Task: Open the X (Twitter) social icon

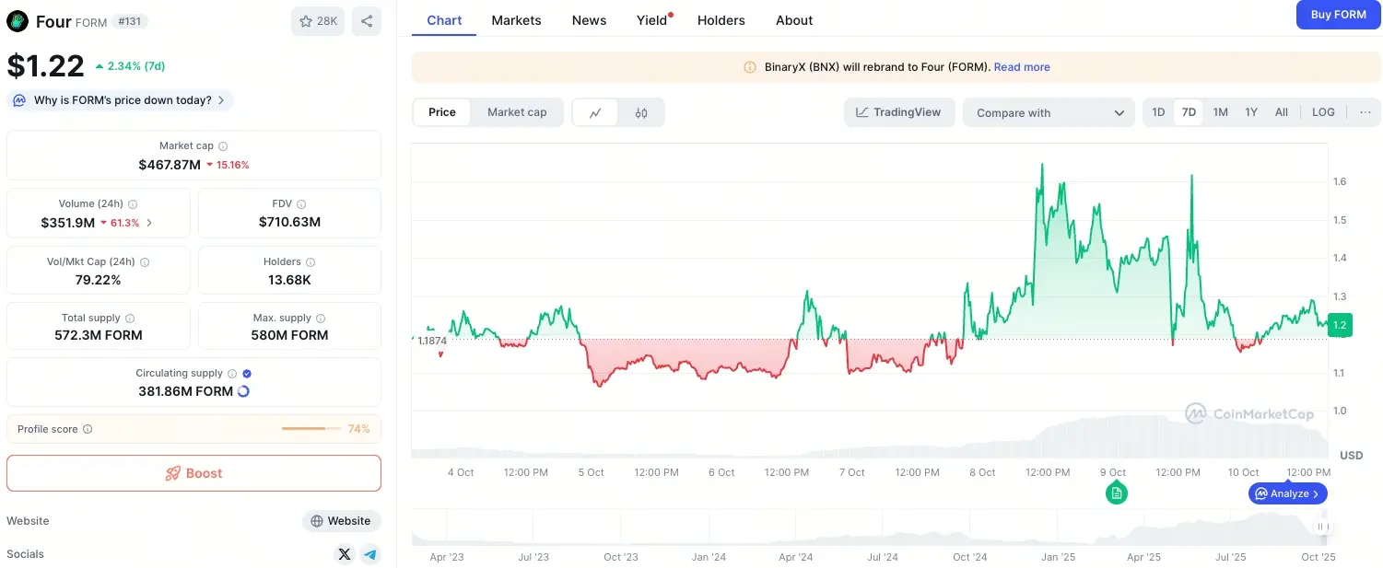Action: click(x=345, y=554)
